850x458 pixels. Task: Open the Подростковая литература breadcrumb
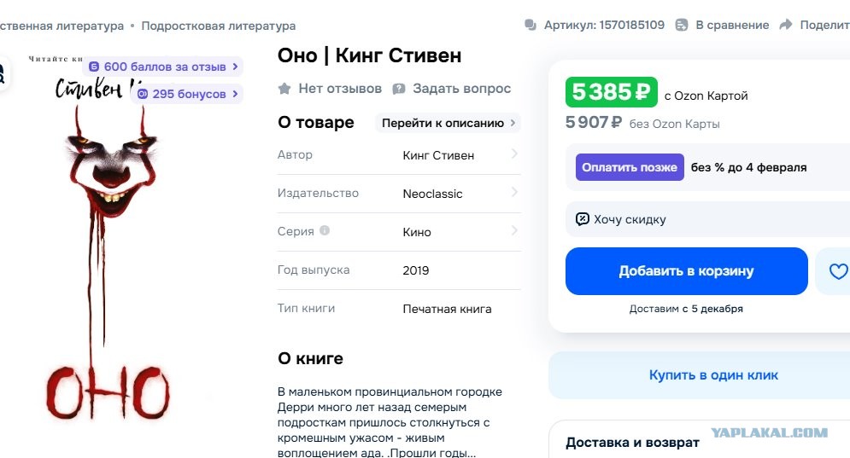(219, 26)
